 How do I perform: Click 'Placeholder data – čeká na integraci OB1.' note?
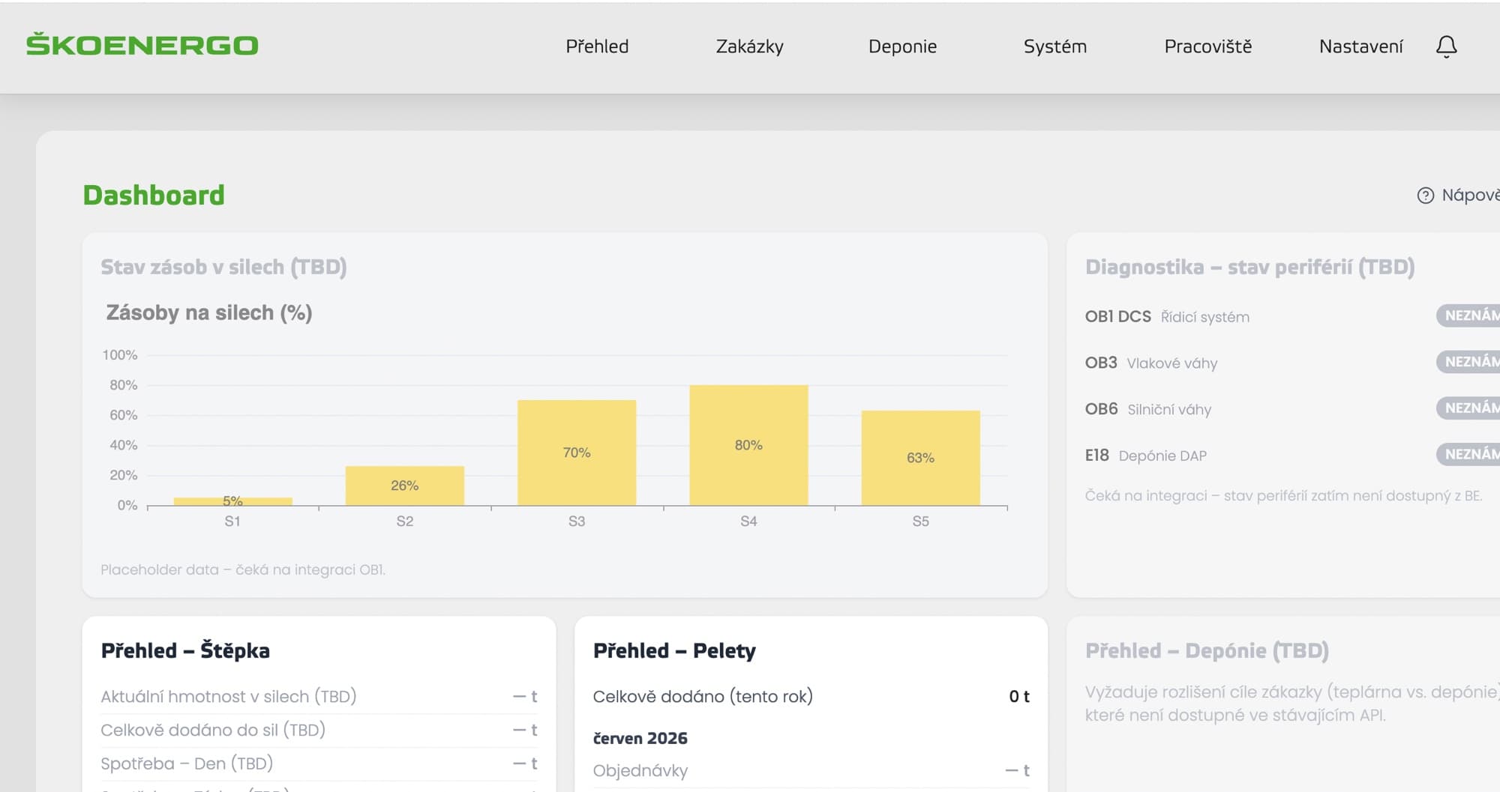pos(243,569)
